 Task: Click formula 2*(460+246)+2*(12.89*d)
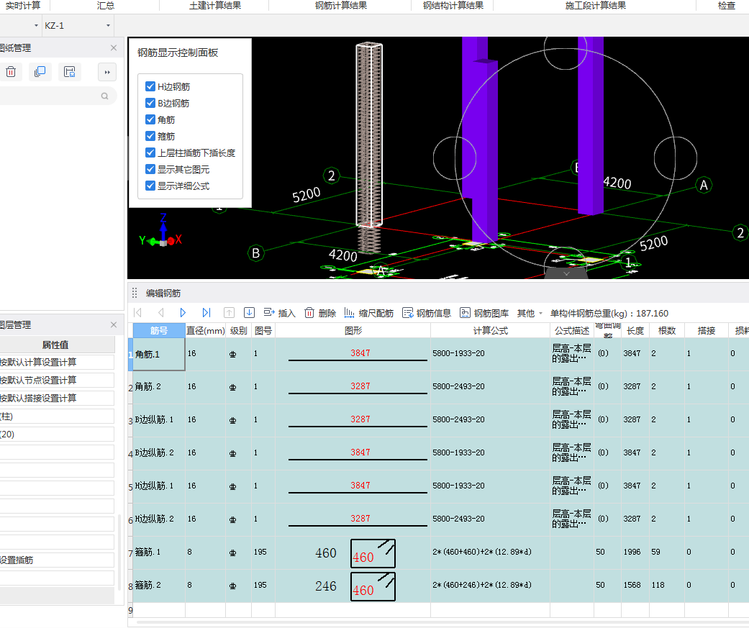481,585
